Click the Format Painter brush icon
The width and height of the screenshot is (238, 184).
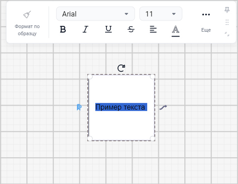[27, 15]
